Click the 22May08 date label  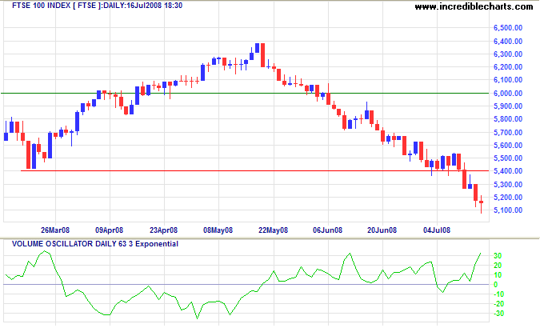tap(273, 230)
